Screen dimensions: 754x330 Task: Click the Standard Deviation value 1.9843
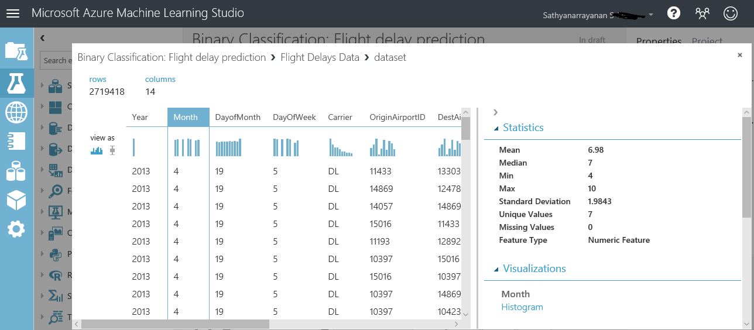[x=599, y=201]
